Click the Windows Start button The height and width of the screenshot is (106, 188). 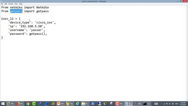3,104
